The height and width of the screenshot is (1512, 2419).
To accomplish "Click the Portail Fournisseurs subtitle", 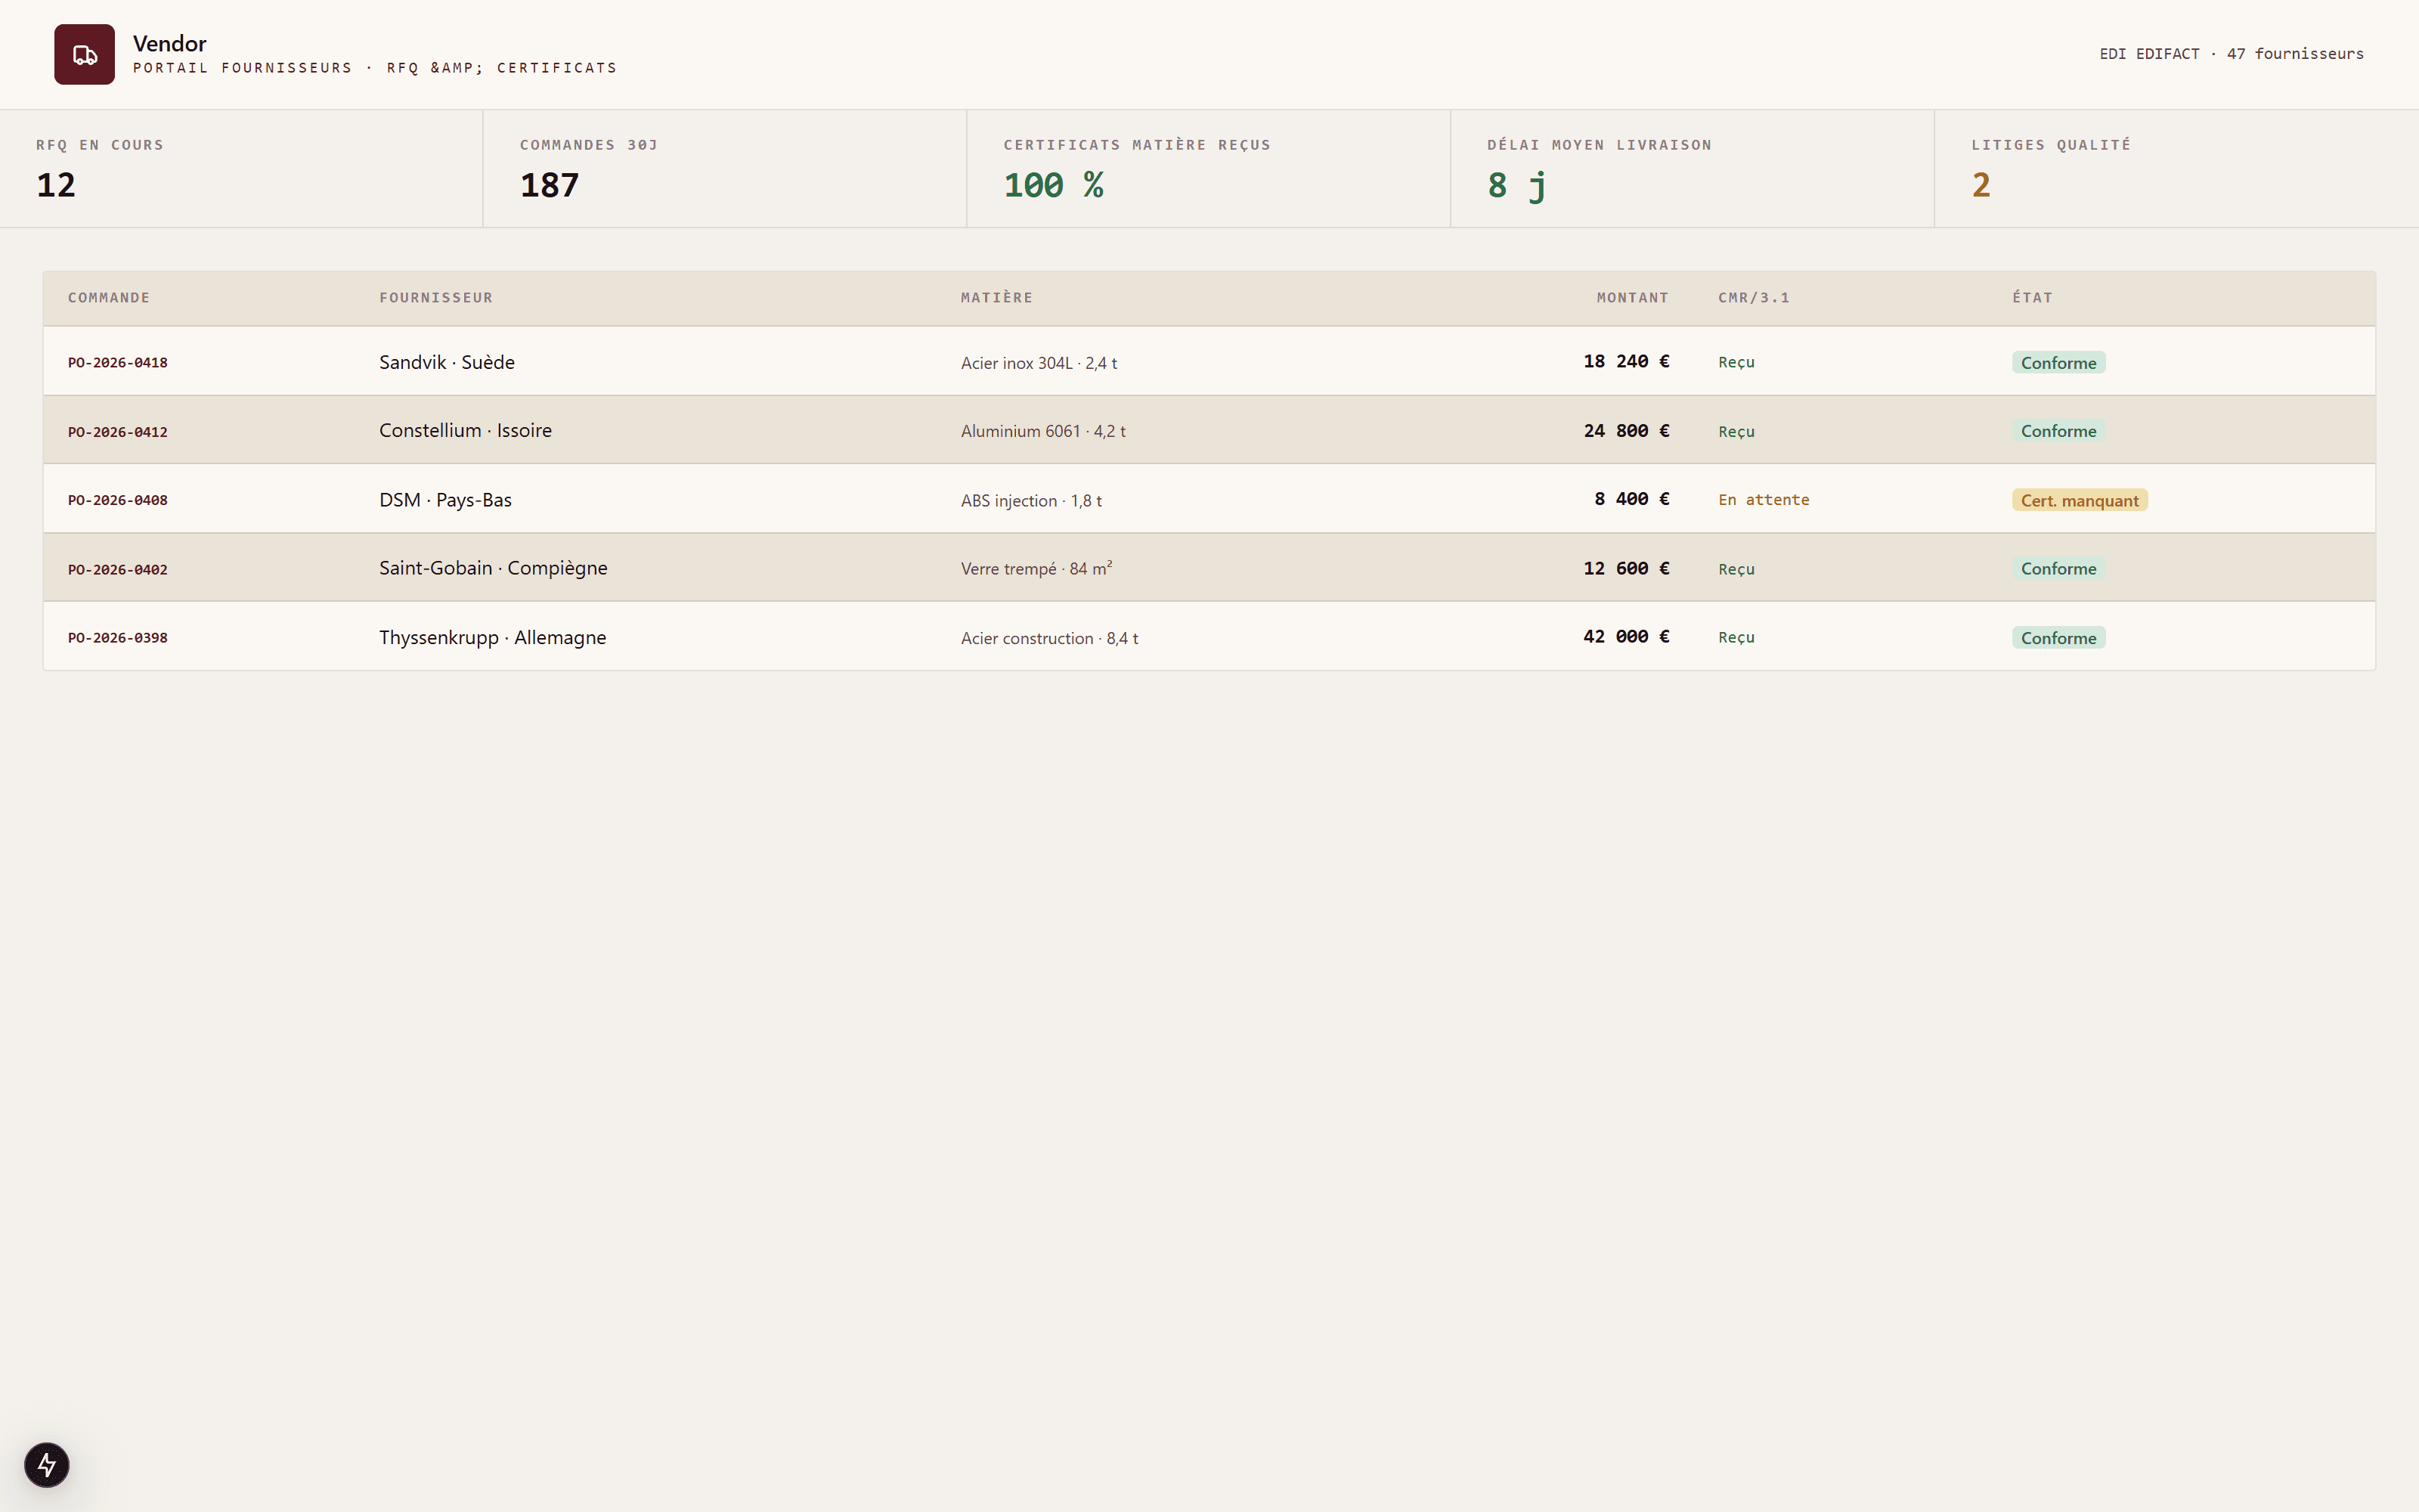I will click(375, 68).
